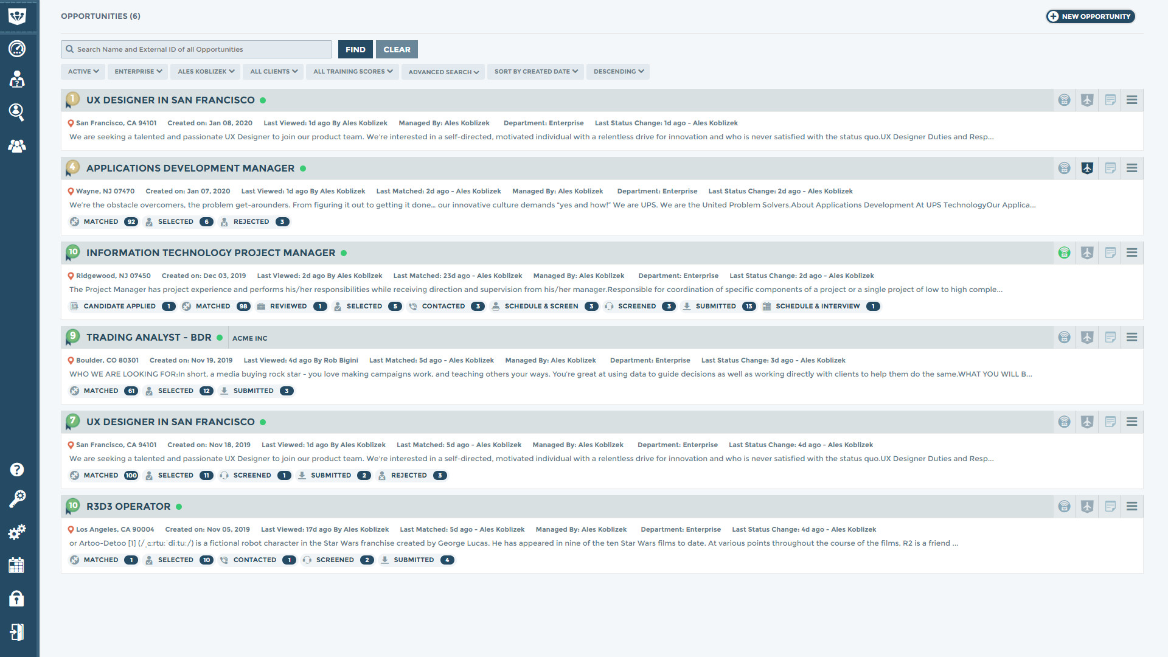1168x657 pixels.
Task: Open the All Training Scores dropdown
Action: pyautogui.click(x=352, y=72)
